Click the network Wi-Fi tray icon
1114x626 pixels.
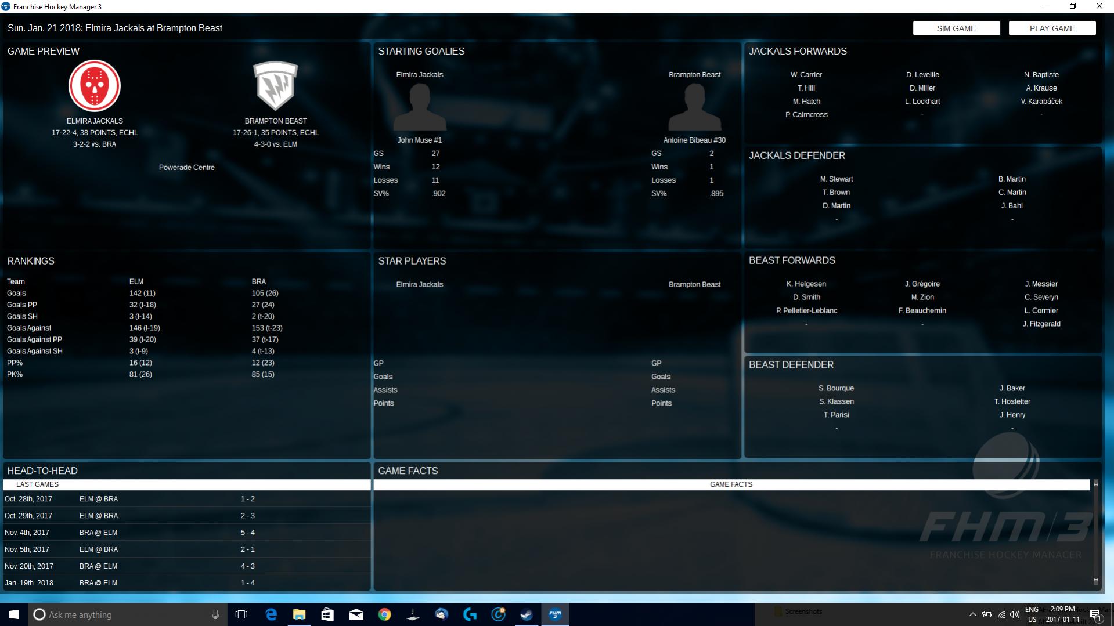1001,614
